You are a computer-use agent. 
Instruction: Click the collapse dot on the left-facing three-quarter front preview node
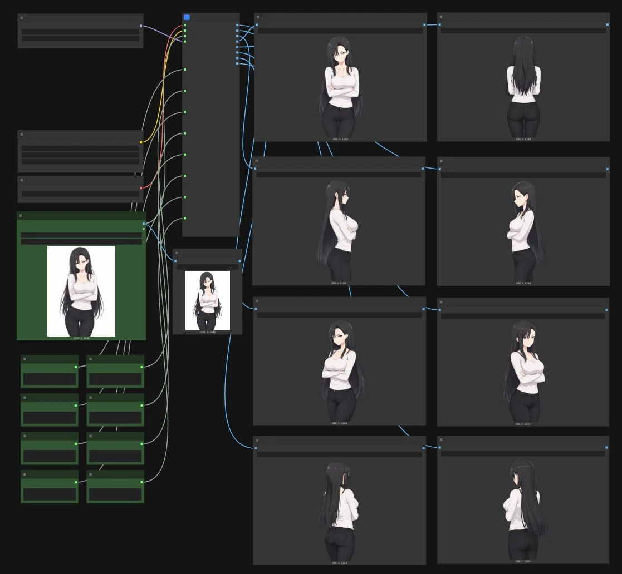click(x=257, y=301)
